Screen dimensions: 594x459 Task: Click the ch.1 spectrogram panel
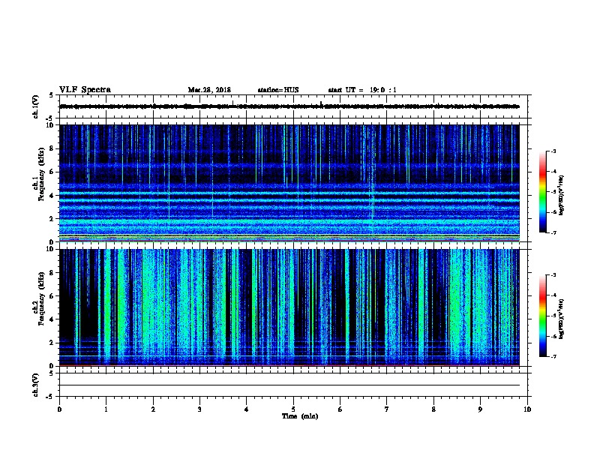click(289, 183)
